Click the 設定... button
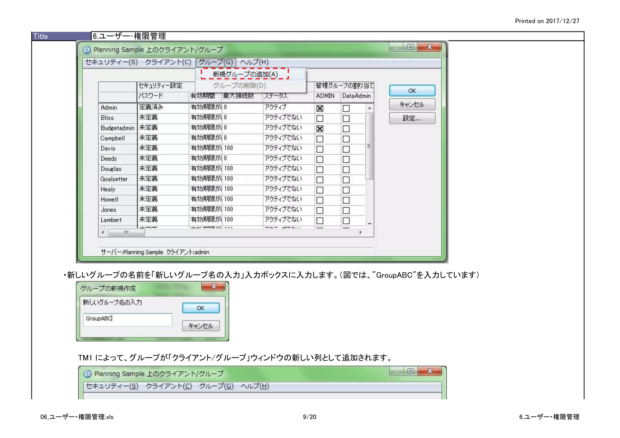620x438 pixels. click(x=412, y=118)
